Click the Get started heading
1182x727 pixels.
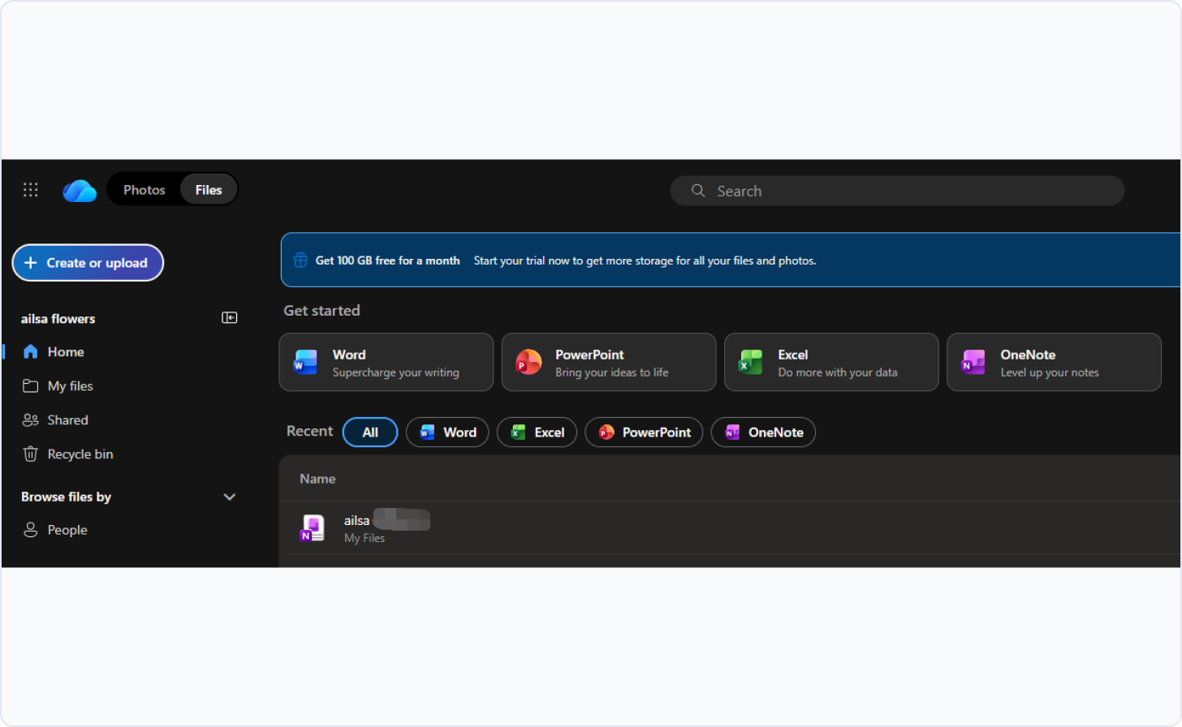[321, 311]
